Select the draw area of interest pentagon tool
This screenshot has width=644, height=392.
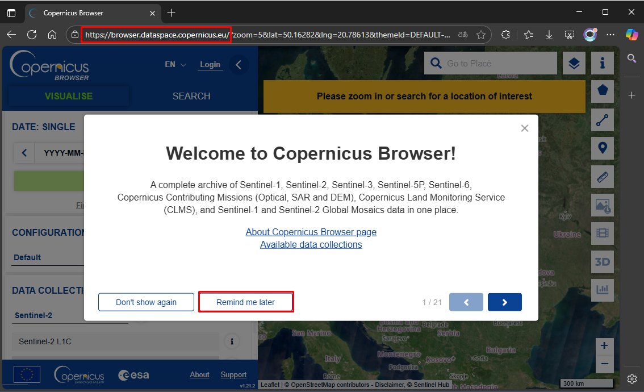[x=603, y=90]
